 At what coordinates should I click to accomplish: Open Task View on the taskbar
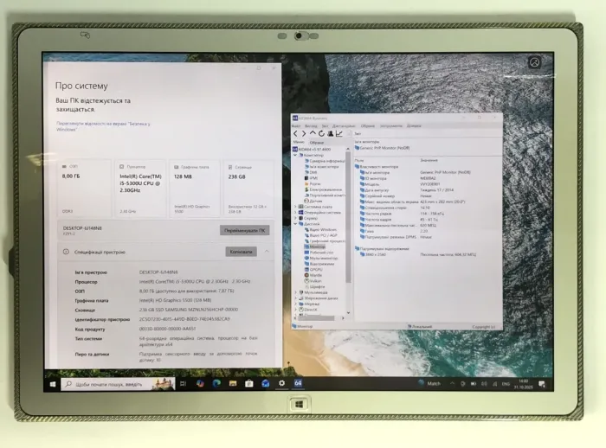click(x=184, y=383)
